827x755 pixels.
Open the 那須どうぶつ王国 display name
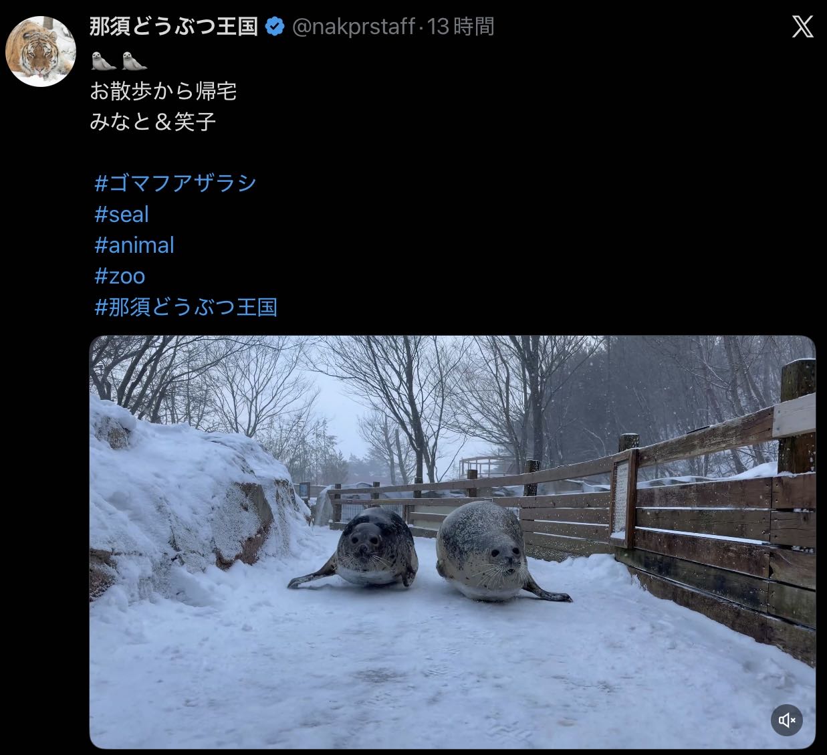[174, 27]
